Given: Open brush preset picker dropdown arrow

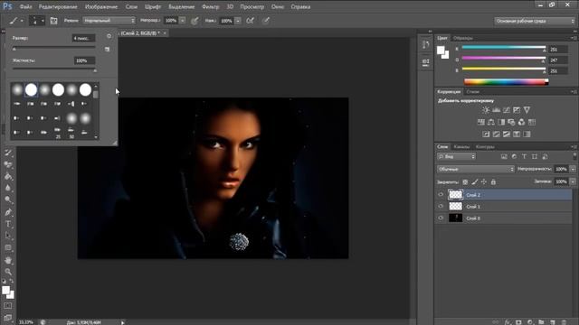Looking at the screenshot, I should coord(43,21).
